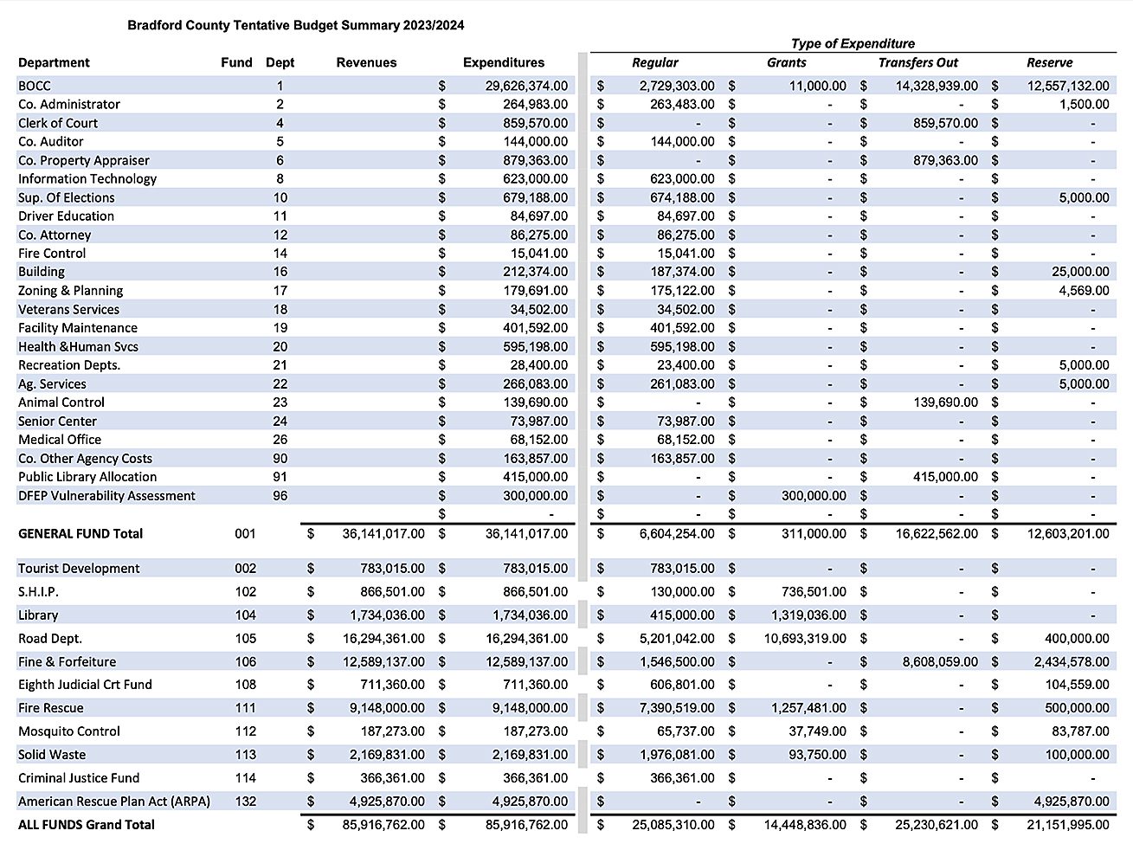The width and height of the screenshot is (1133, 850).
Task: Select the GENERAL FUND Total label
Action: (80, 534)
